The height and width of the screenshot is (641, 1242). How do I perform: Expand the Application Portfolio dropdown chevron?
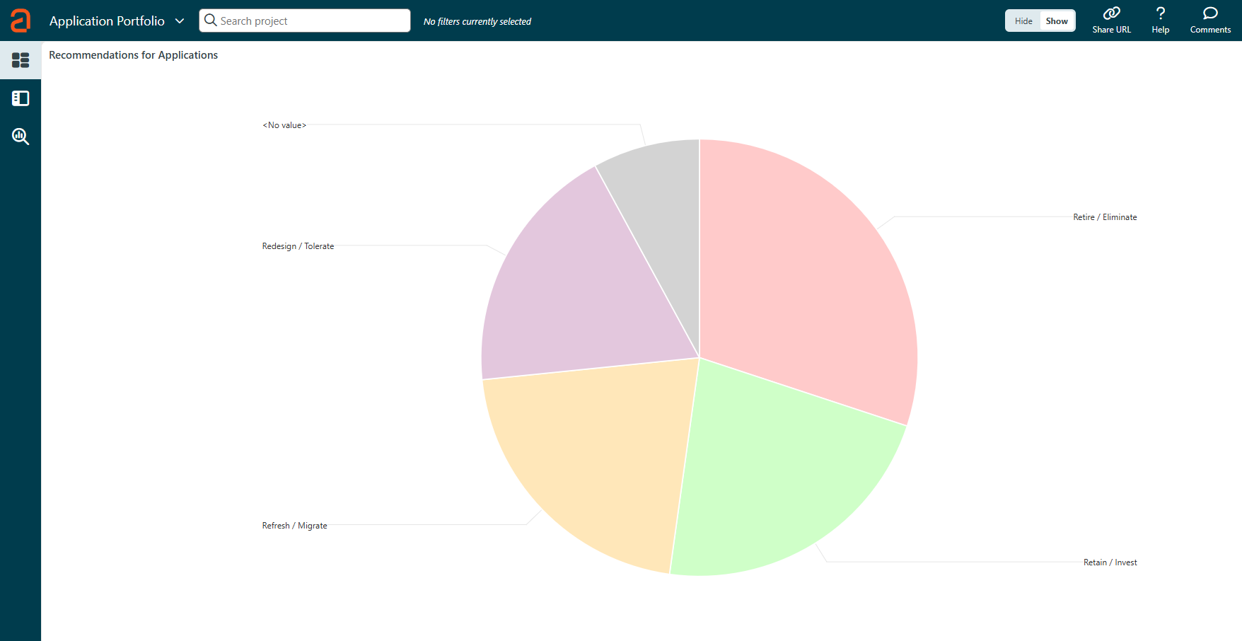pyautogui.click(x=180, y=21)
